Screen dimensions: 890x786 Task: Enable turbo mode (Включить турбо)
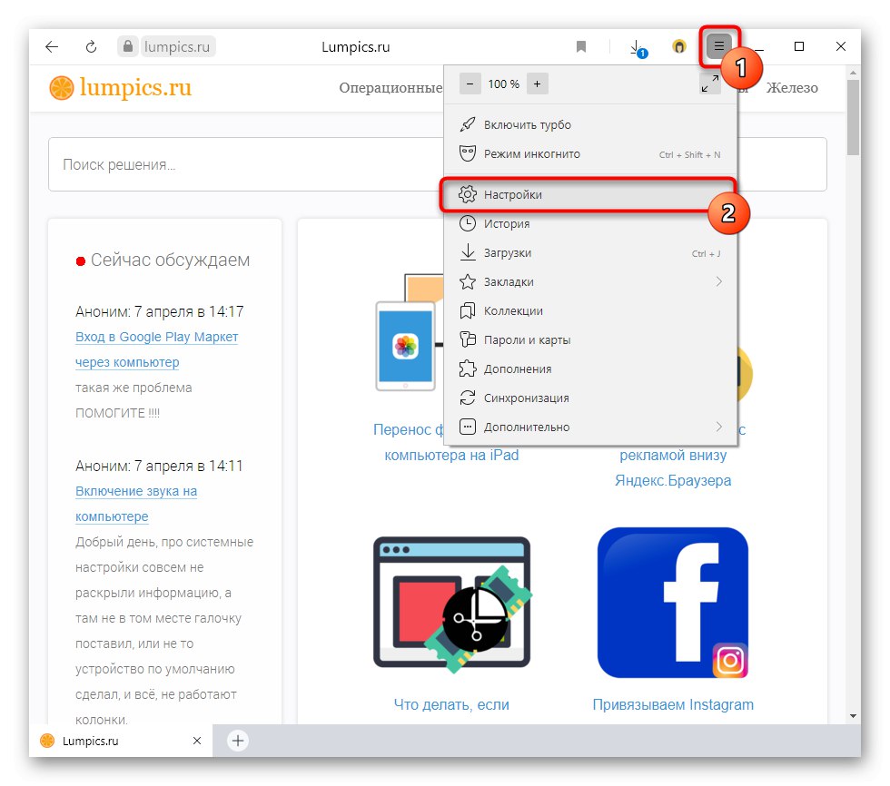[x=589, y=124]
